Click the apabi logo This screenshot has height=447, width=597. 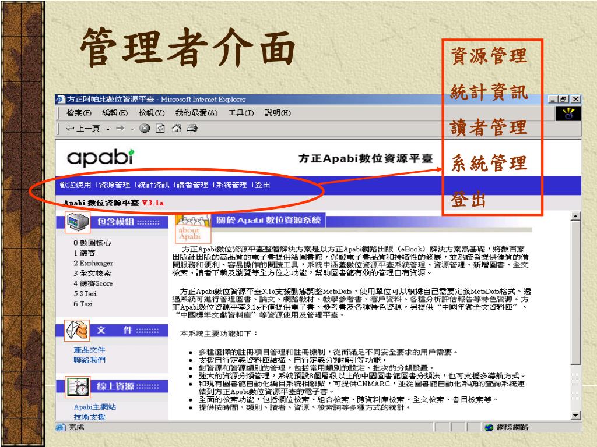tap(101, 157)
